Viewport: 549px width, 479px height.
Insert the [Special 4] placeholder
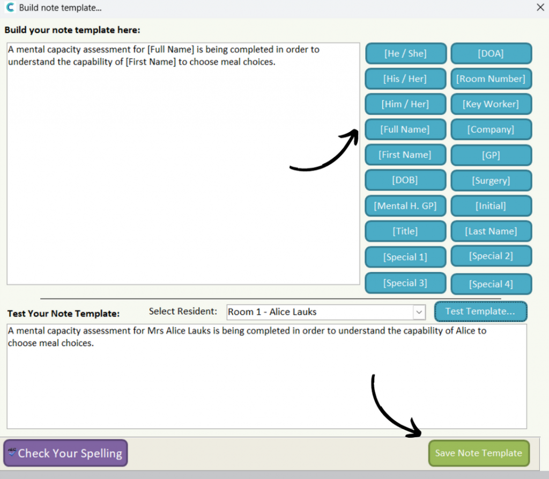pos(491,284)
